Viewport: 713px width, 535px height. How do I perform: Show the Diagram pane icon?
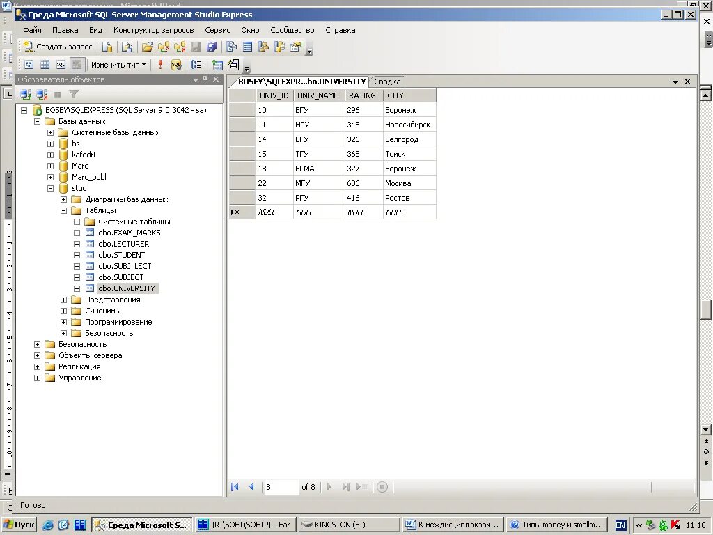coord(29,65)
